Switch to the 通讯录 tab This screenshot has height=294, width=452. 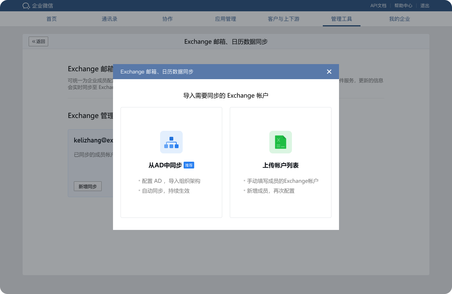coord(110,19)
